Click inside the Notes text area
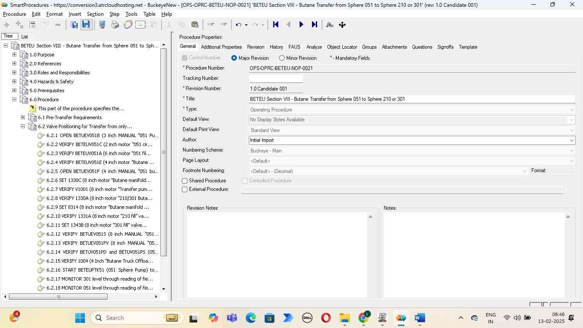The height and width of the screenshot is (328, 583). click(x=474, y=255)
